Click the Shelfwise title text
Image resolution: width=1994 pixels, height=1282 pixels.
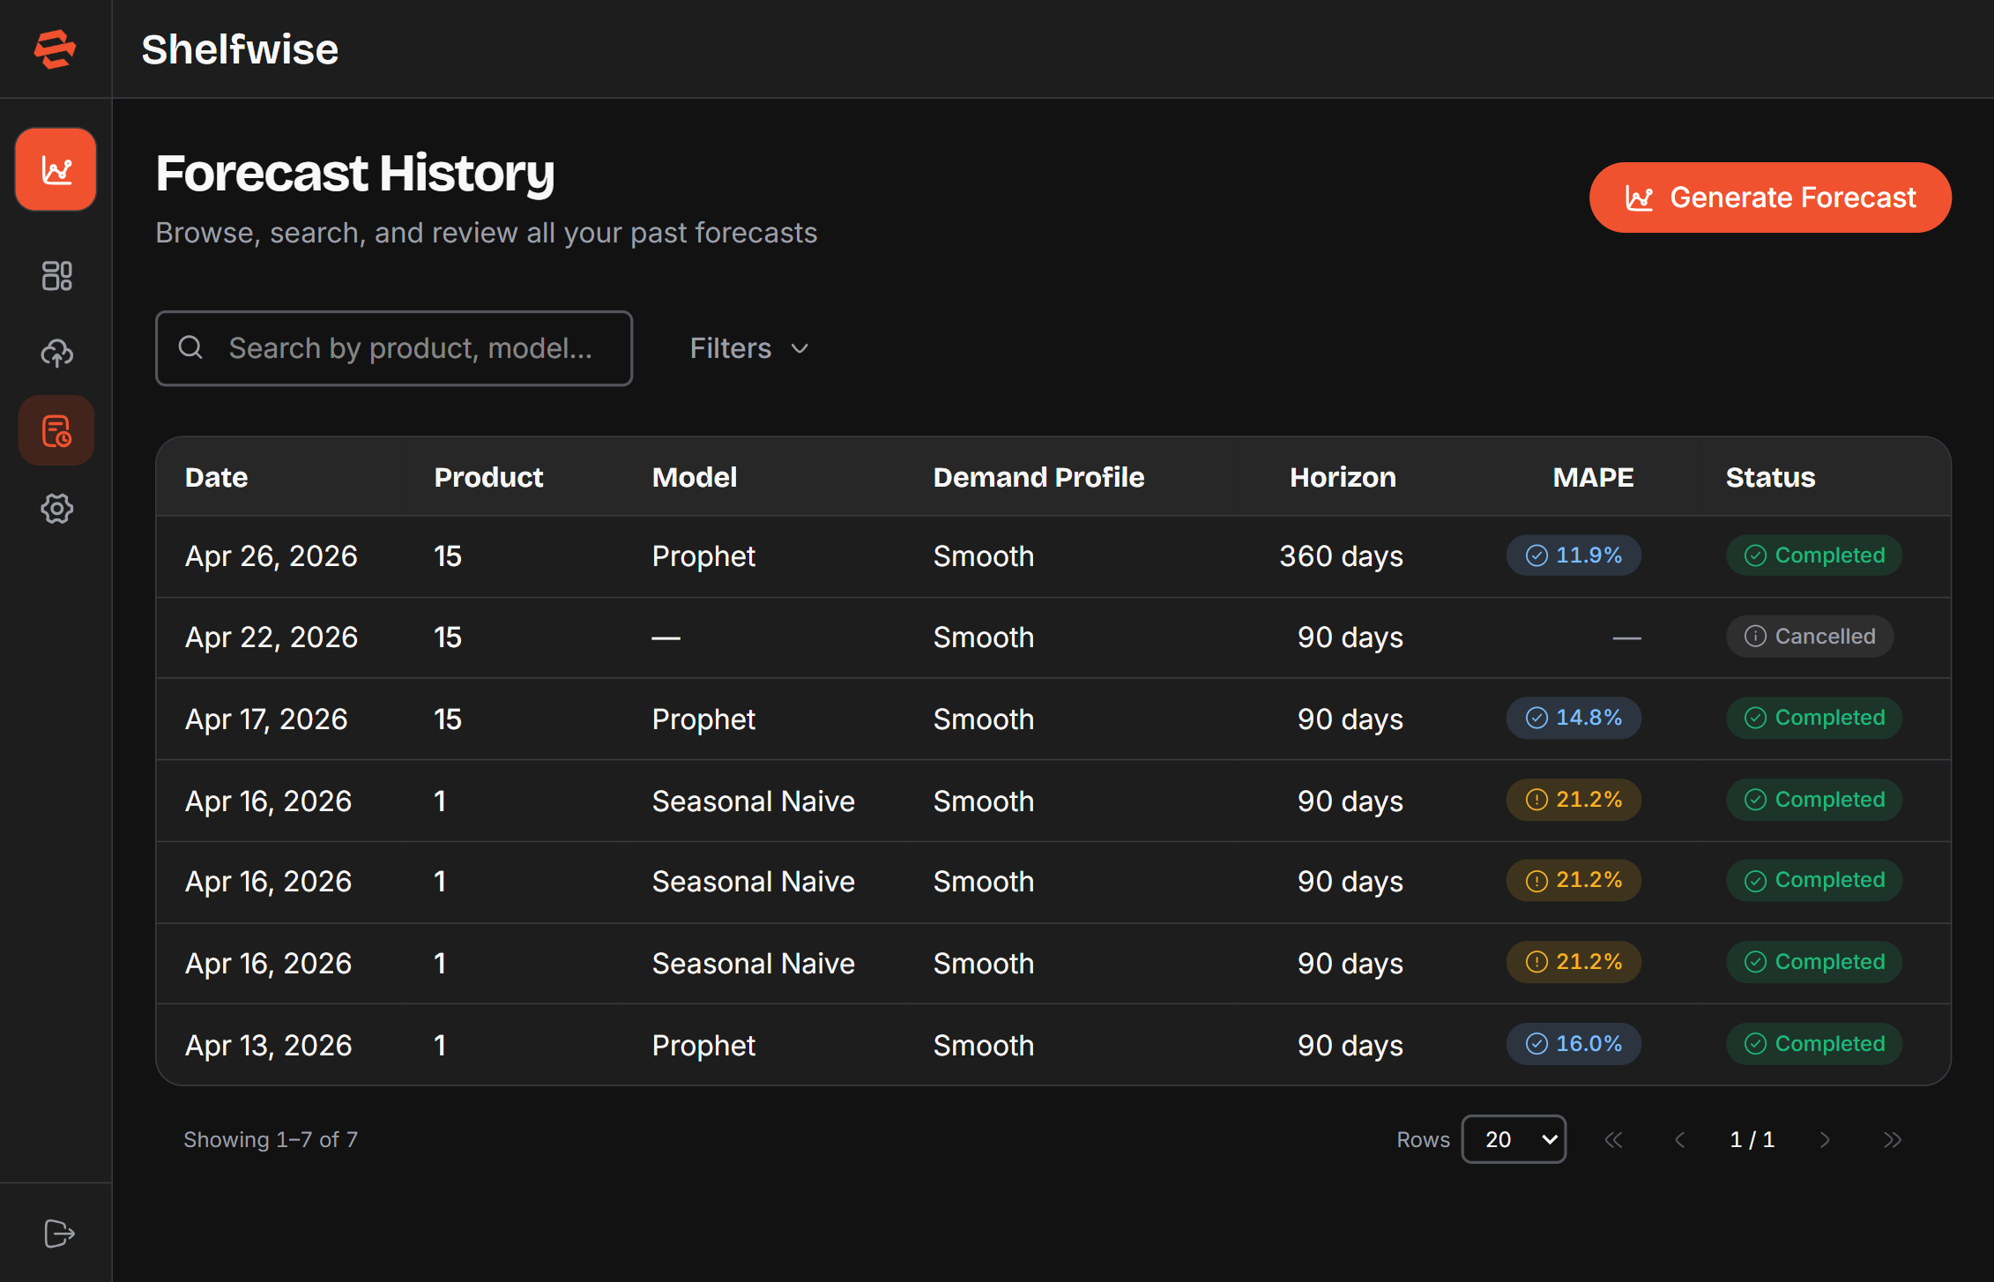click(240, 49)
